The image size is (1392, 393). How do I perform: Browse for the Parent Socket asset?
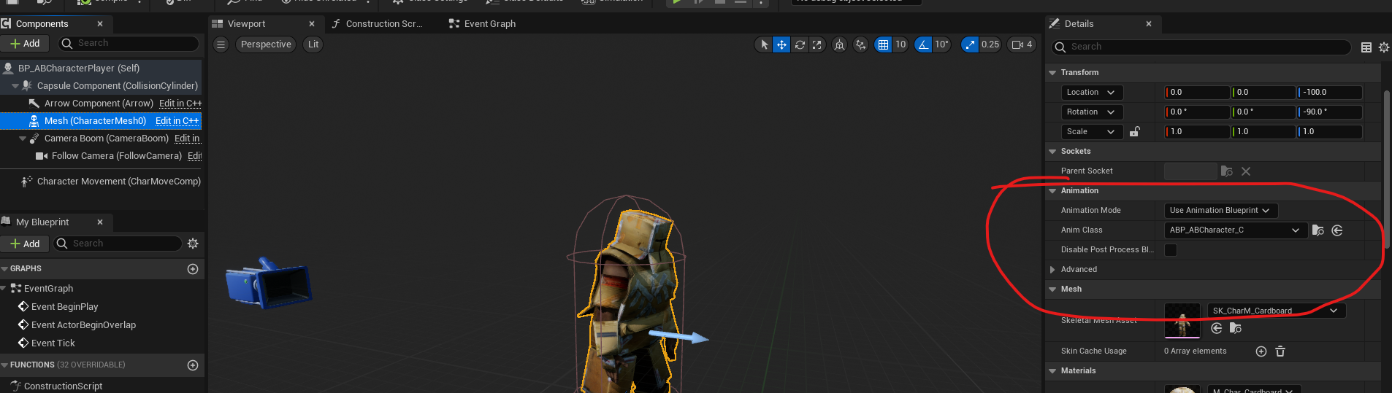[x=1227, y=171]
